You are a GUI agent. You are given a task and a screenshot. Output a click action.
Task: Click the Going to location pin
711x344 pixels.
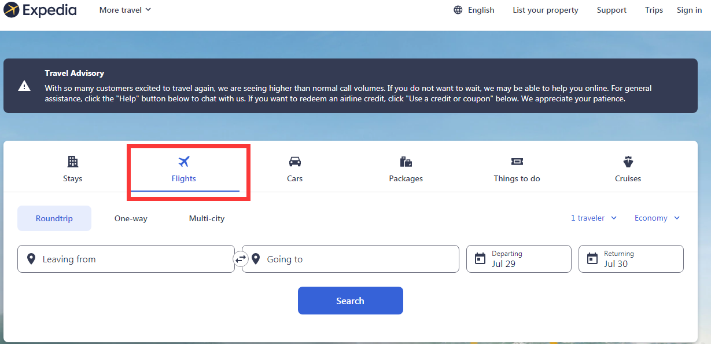tap(256, 259)
